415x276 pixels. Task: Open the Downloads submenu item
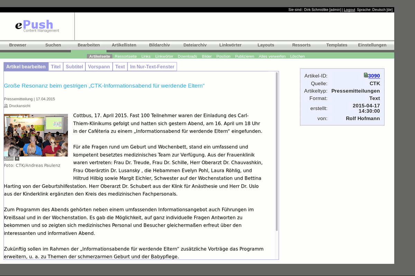187,56
